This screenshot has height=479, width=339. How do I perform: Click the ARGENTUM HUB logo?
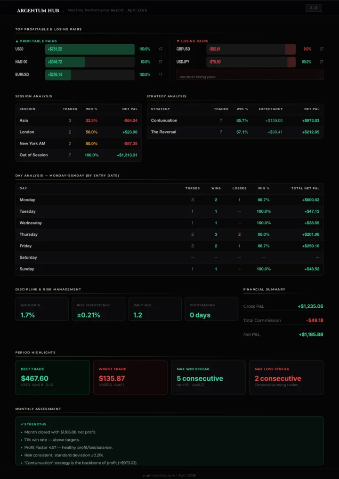pyautogui.click(x=38, y=11)
